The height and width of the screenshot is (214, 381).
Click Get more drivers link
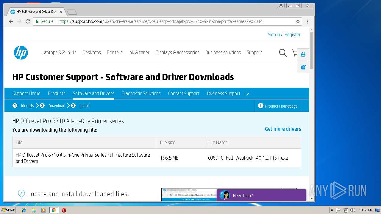pyautogui.click(x=283, y=129)
